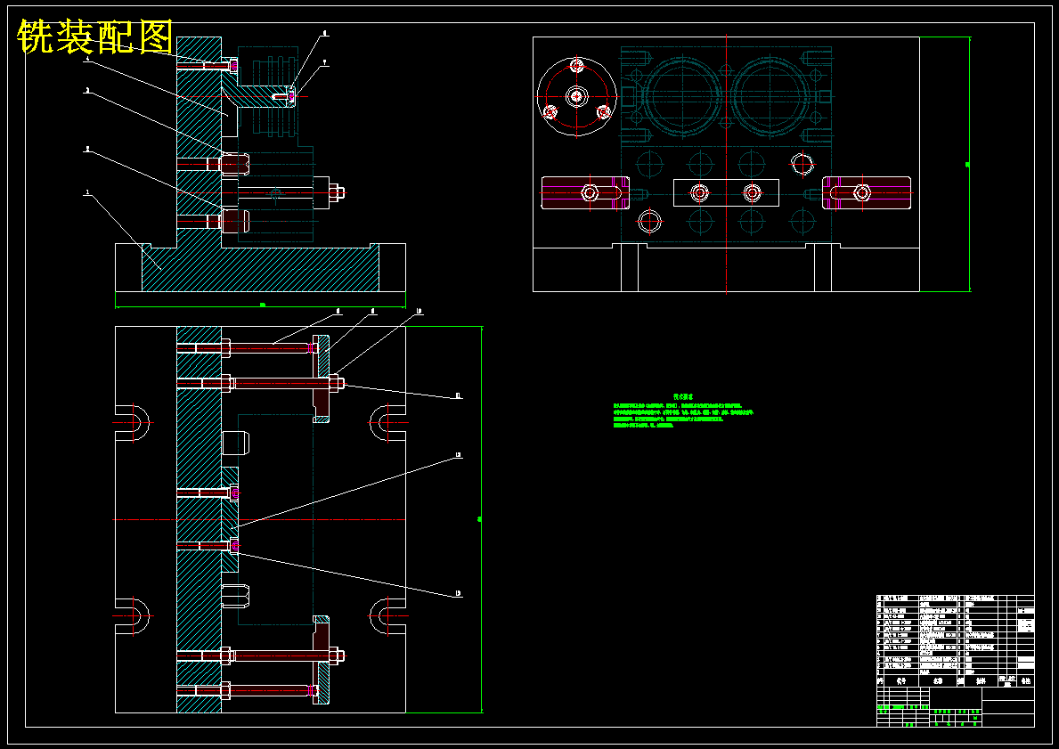This screenshot has height=749, width=1059.
Task: Click the 代号 header in parts list
Action: 901,681
